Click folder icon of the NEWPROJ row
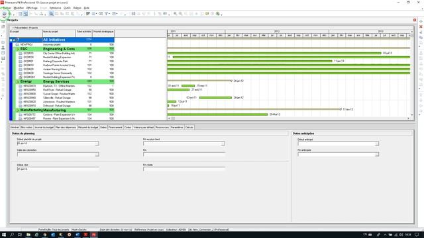The height and width of the screenshot is (238, 424). 17,44
